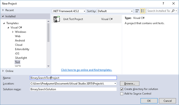Click the OK button

coord(149,101)
